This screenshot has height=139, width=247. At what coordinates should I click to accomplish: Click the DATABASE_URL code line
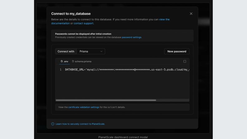coord(127,69)
